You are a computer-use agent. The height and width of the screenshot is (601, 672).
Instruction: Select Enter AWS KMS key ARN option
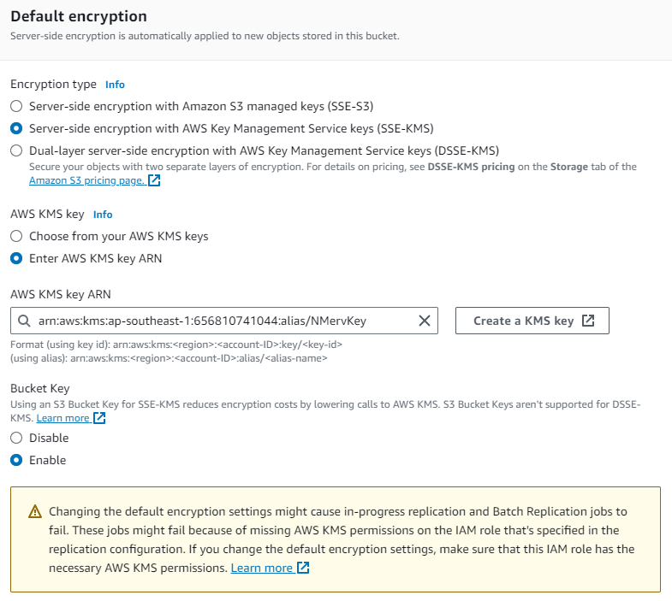pyautogui.click(x=16, y=258)
